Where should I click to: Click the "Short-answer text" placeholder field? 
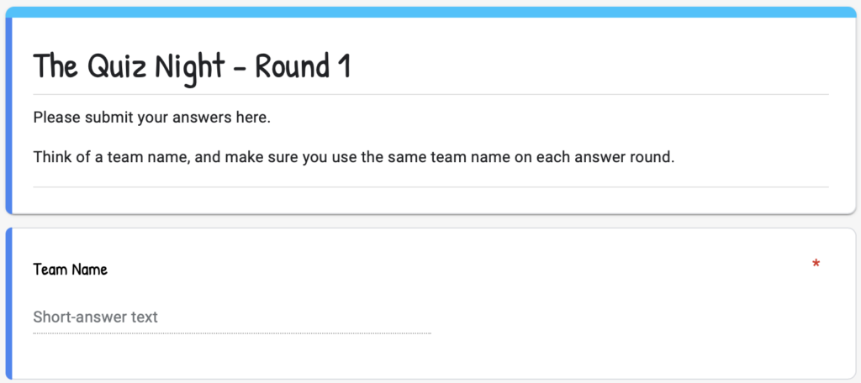pos(96,317)
